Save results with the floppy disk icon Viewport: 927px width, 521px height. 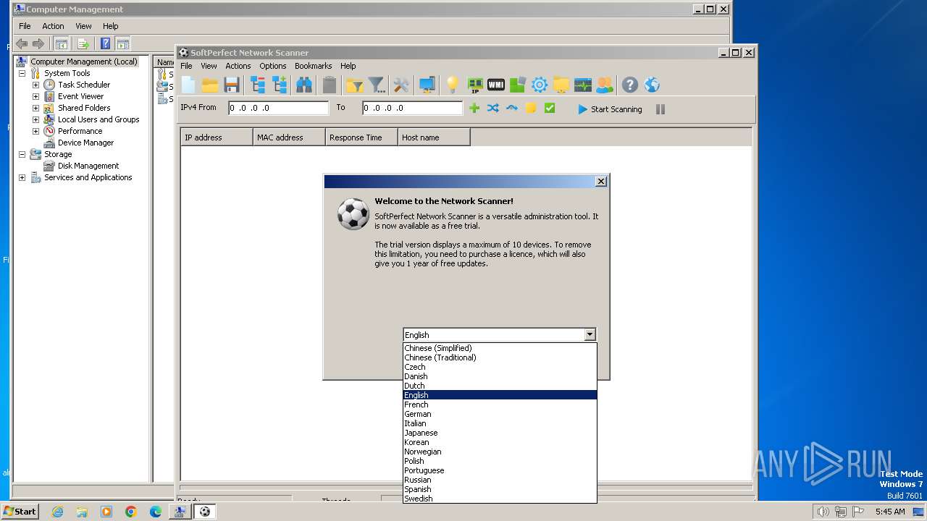[x=232, y=85]
